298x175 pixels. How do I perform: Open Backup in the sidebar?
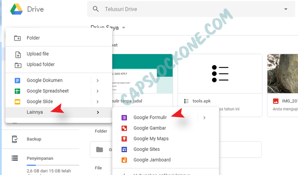(34, 139)
